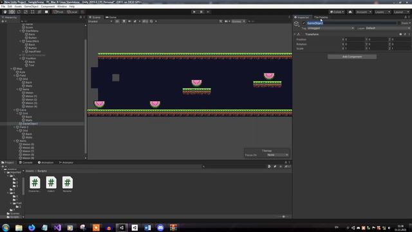This screenshot has width=412, height=232.
Task: Toggle the GameObject active checkbox
Action: [304, 23]
